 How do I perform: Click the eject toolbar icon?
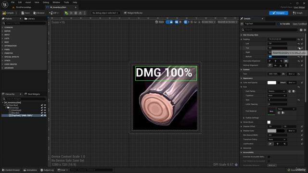[80, 13]
